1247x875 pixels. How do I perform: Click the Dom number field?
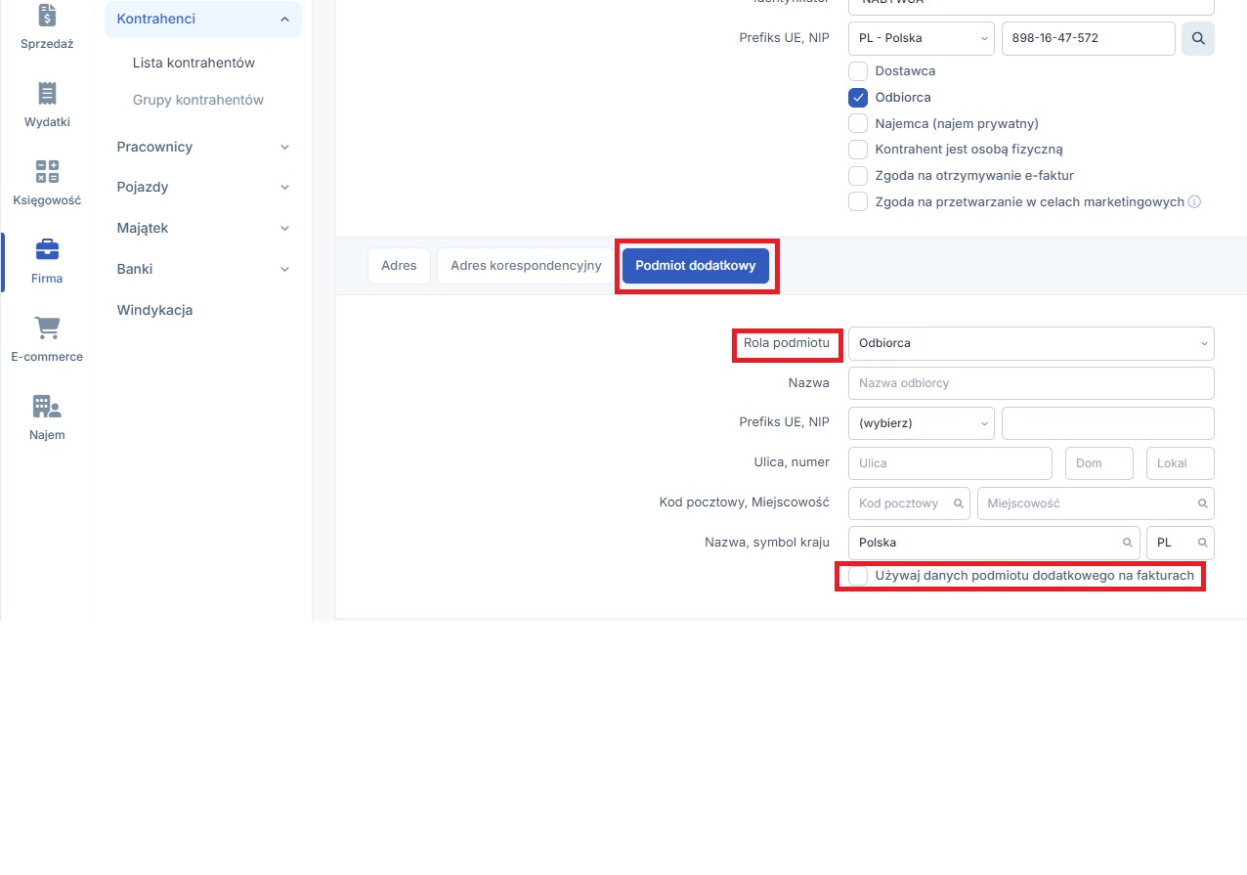tap(1099, 463)
